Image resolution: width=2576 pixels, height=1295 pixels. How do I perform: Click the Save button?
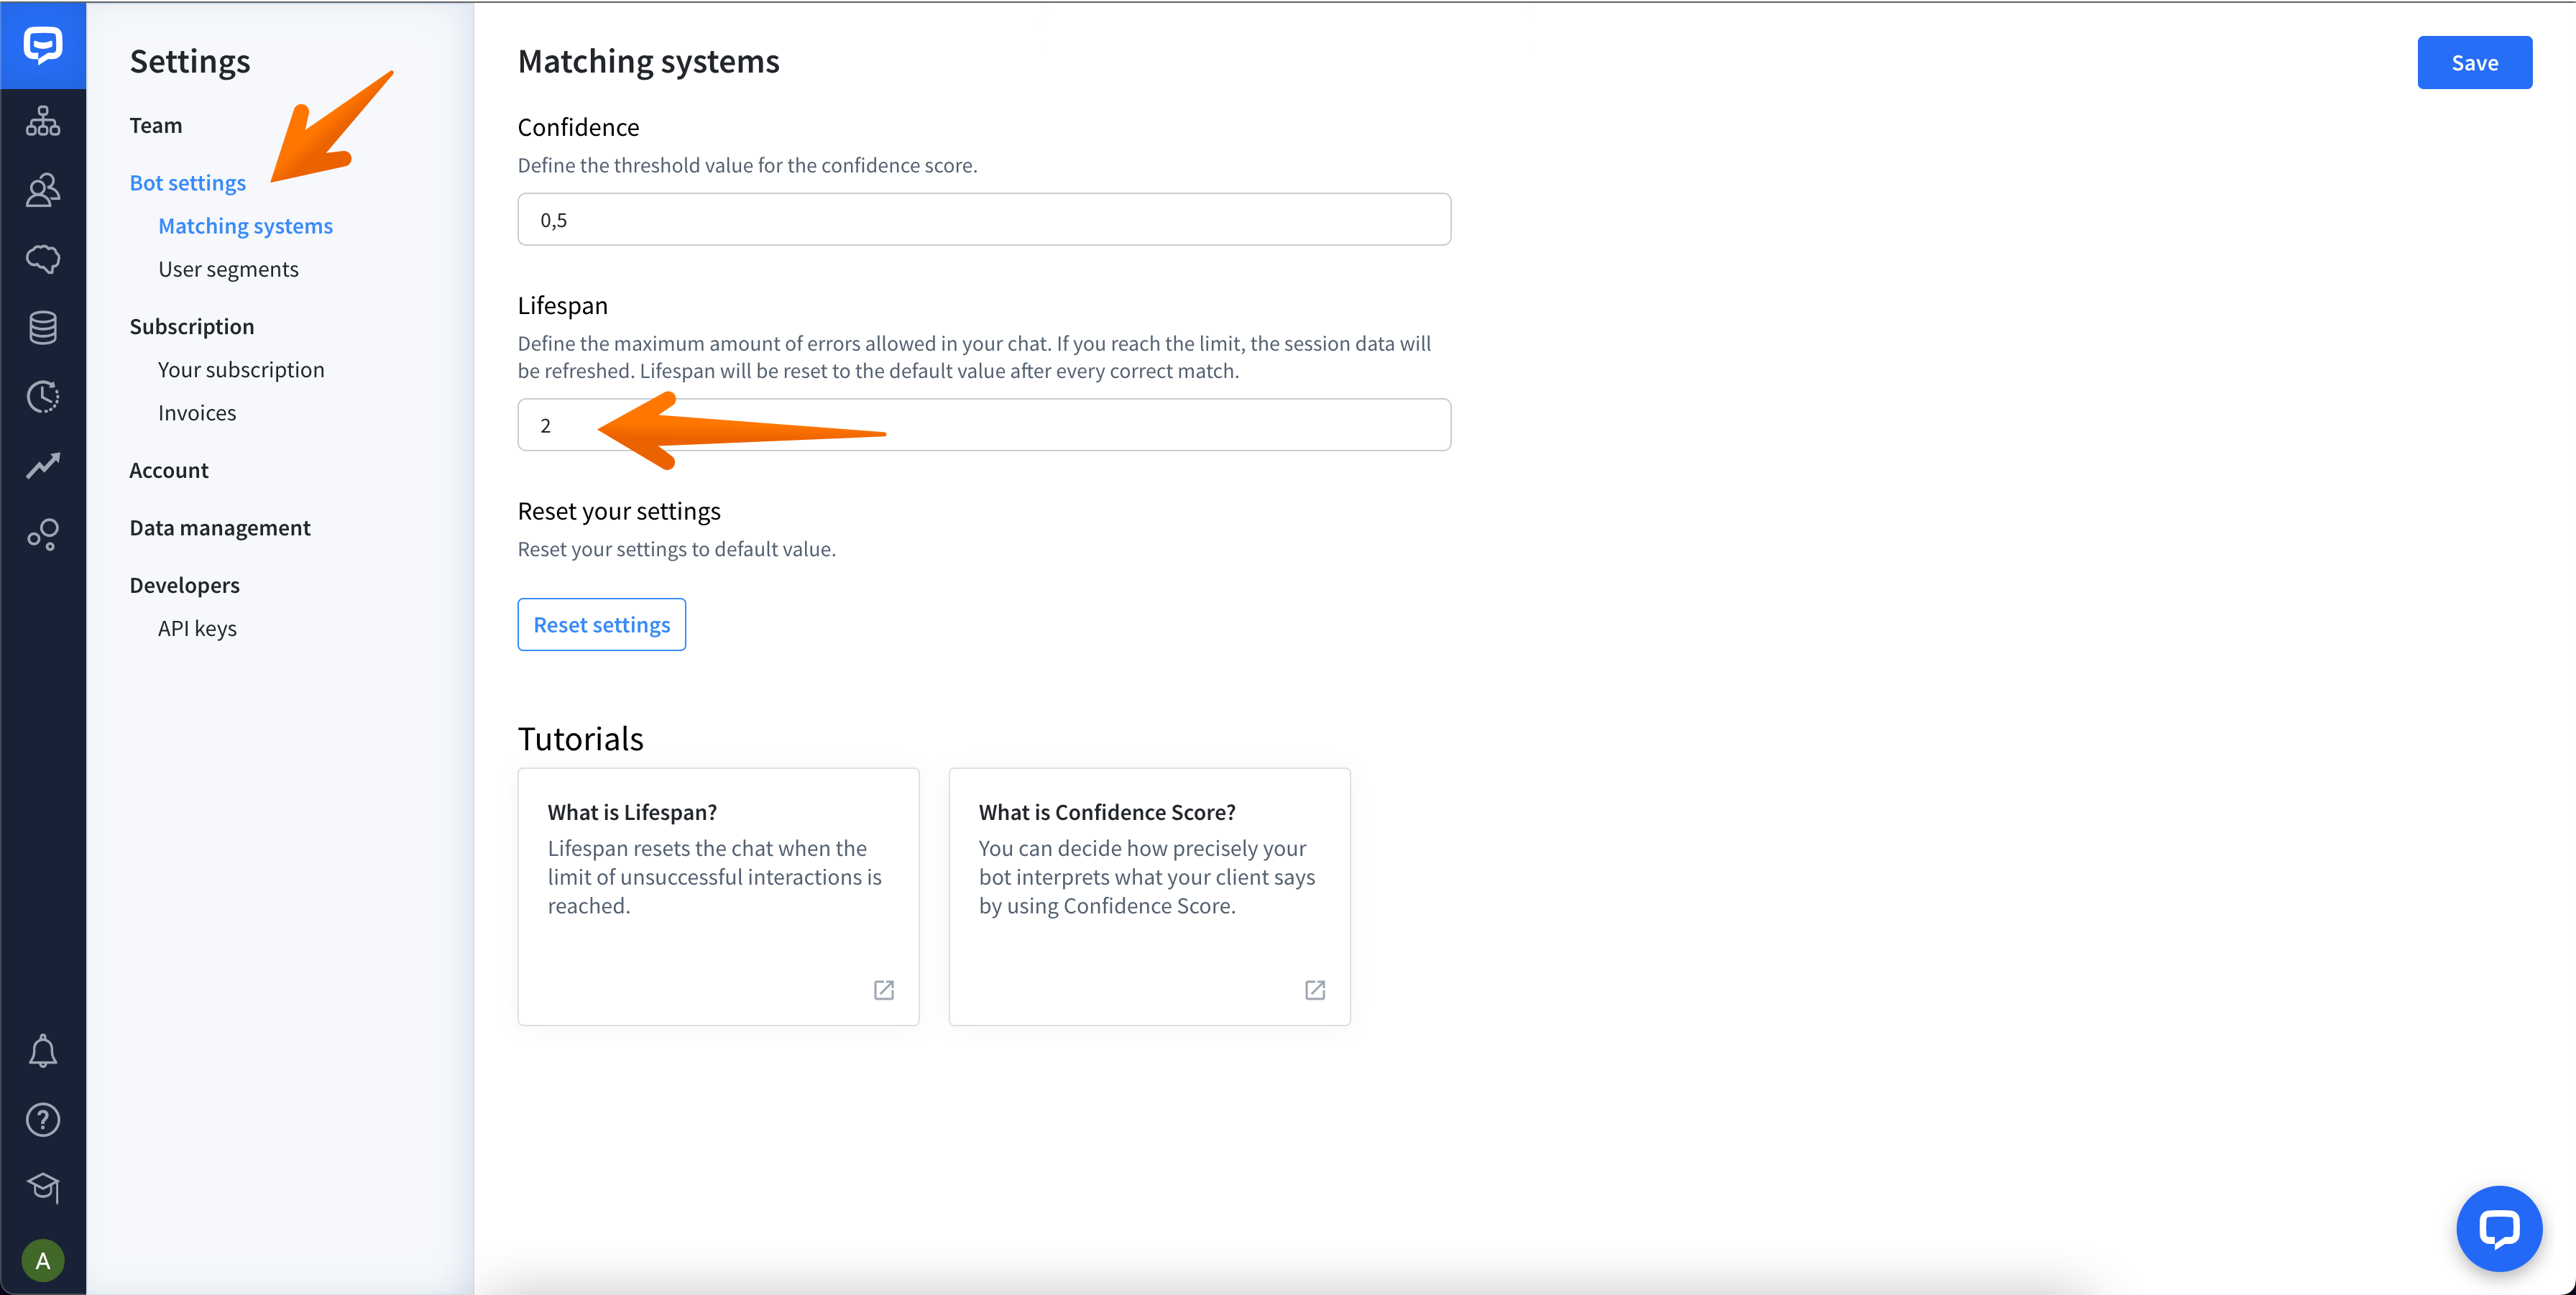2474,63
